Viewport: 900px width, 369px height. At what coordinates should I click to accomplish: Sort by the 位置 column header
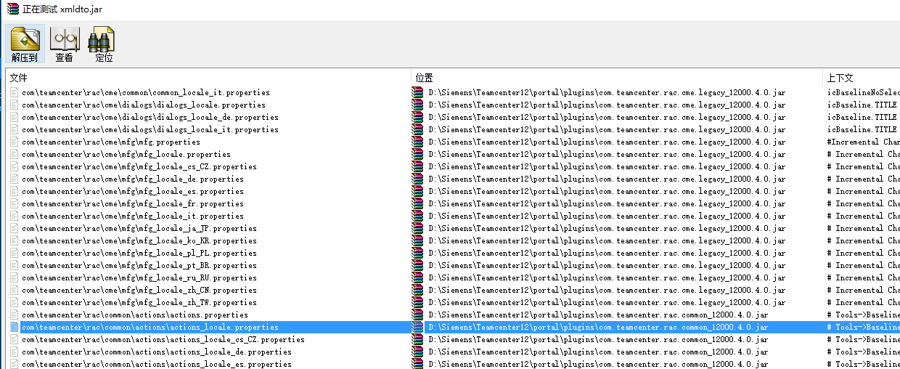617,77
